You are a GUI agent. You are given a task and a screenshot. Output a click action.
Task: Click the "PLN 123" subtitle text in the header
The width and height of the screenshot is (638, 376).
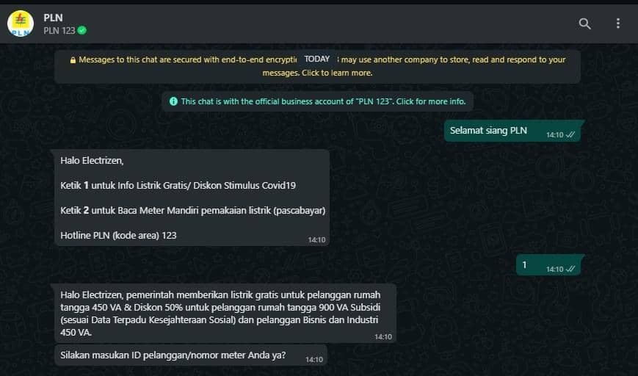[x=59, y=31]
